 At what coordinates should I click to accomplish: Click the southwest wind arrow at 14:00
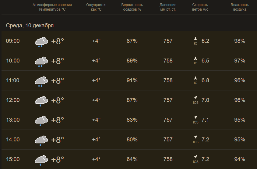tap(195, 137)
